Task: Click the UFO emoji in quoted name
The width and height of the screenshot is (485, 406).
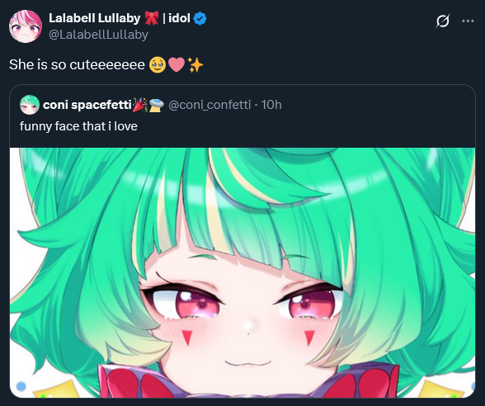Action: click(157, 106)
